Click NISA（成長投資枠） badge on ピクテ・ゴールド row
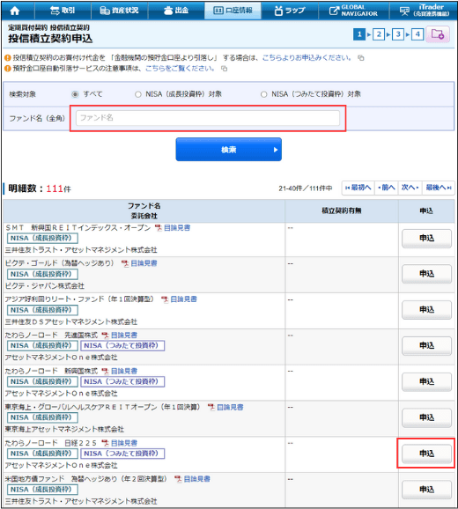 click(42, 274)
